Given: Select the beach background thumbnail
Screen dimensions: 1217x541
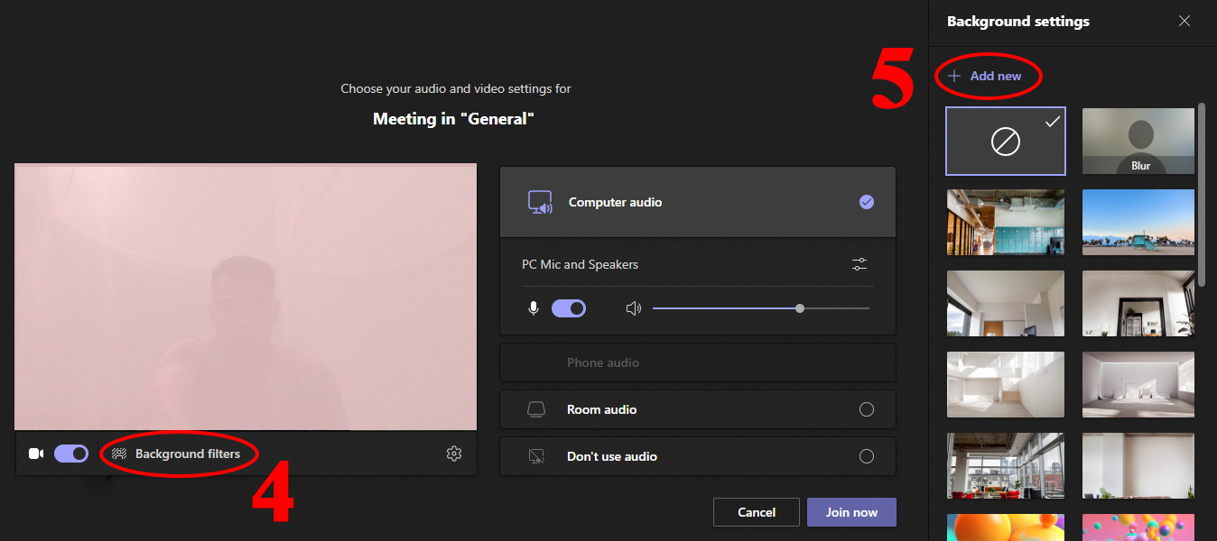Looking at the screenshot, I should pos(1138,222).
